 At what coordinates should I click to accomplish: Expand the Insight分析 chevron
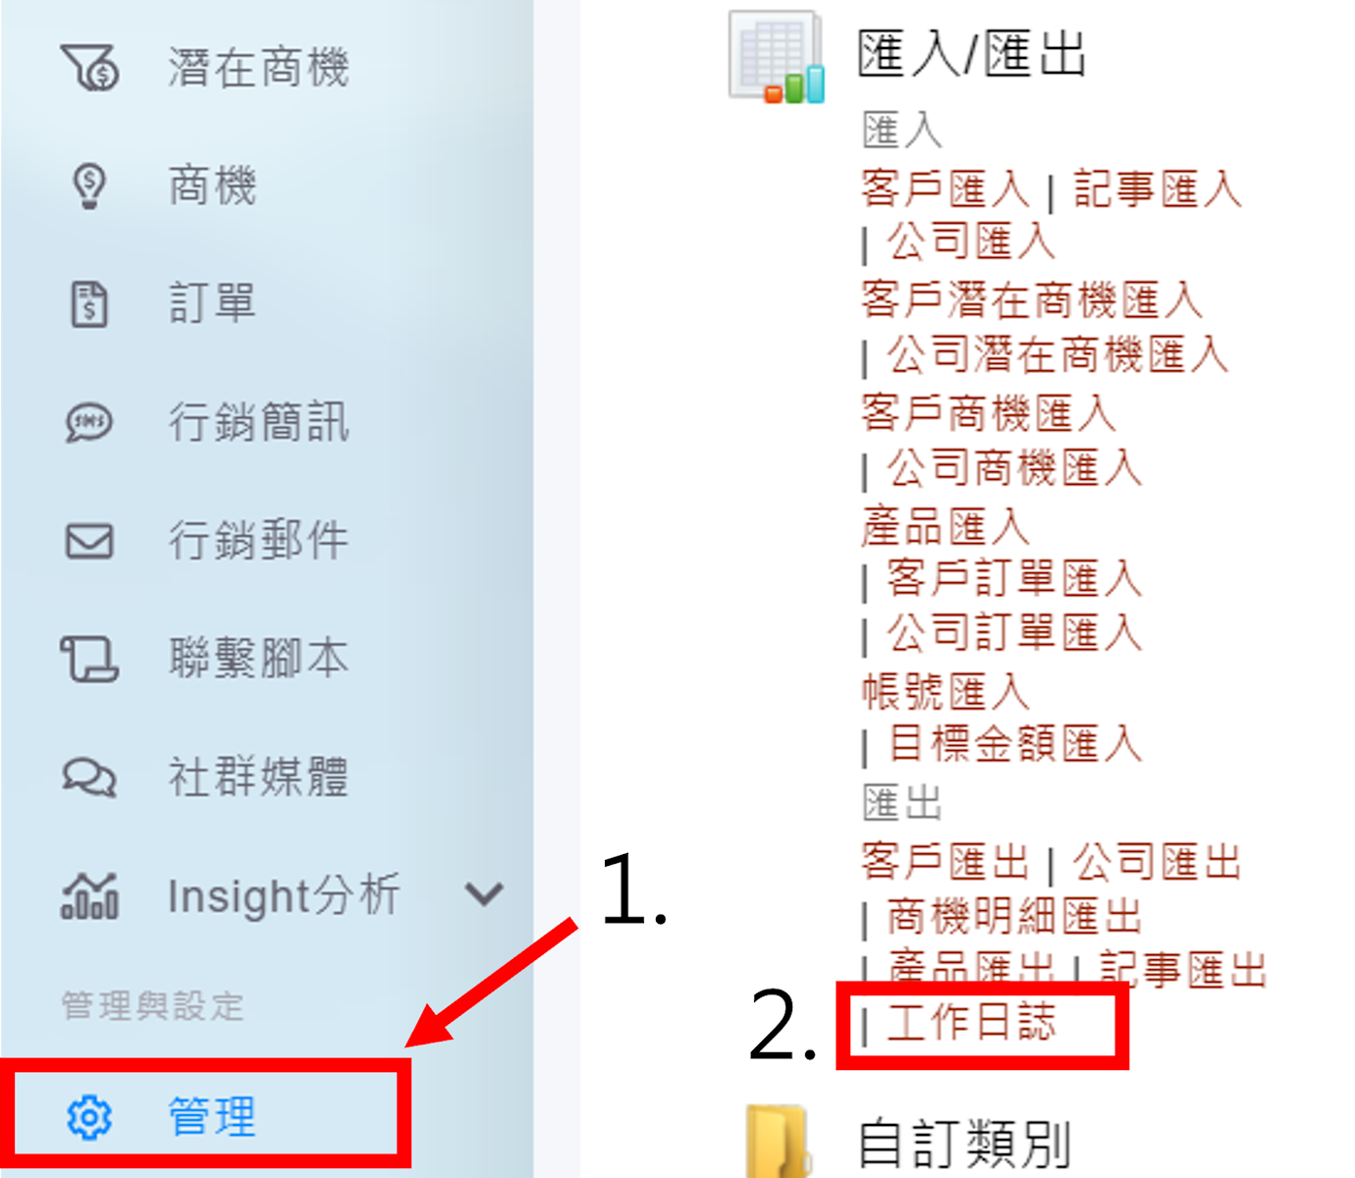(484, 894)
